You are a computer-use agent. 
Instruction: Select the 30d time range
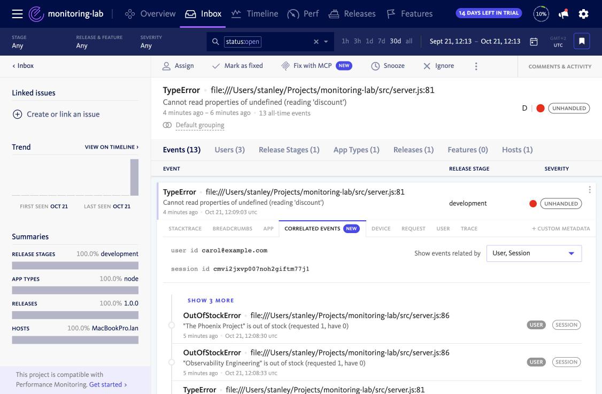click(396, 41)
